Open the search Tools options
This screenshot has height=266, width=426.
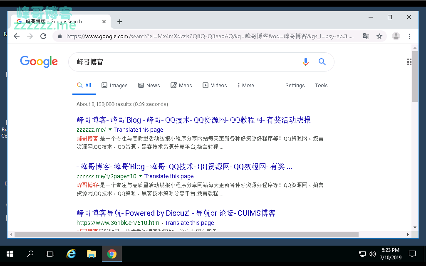(321, 86)
